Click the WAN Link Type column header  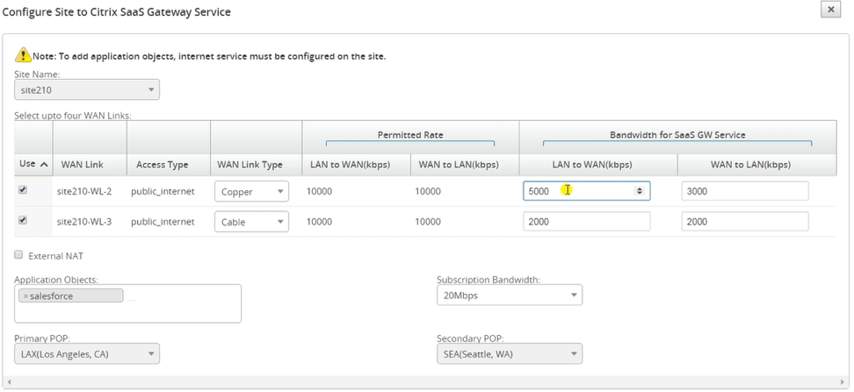[250, 164]
